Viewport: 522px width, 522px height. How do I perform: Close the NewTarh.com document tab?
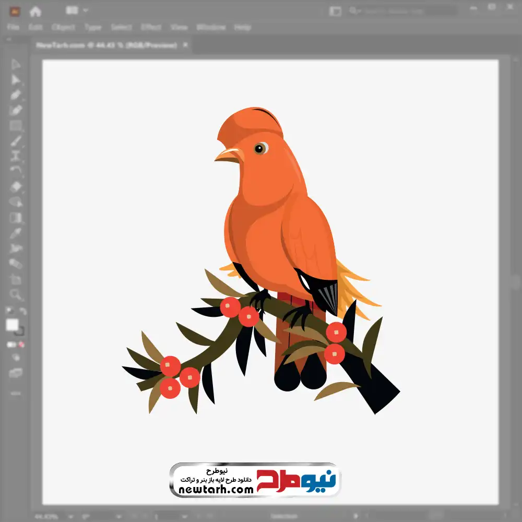tap(185, 45)
